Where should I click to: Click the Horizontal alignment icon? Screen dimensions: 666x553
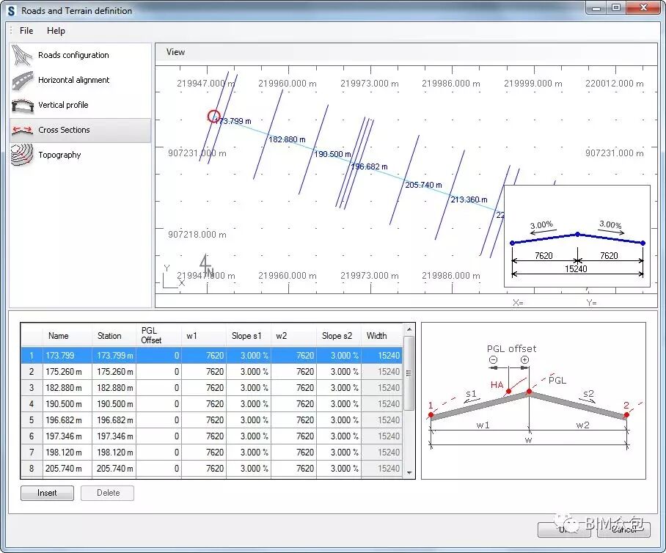(23, 81)
